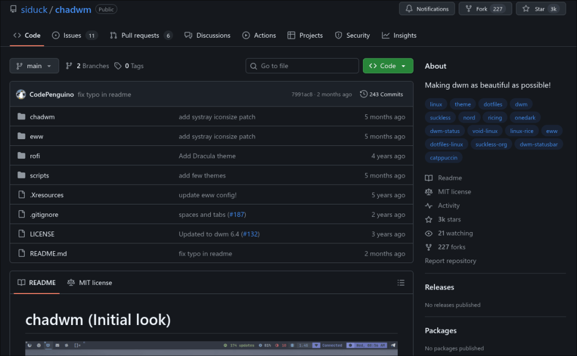Star the chadwm repository
The height and width of the screenshot is (356, 577).
(x=540, y=9)
